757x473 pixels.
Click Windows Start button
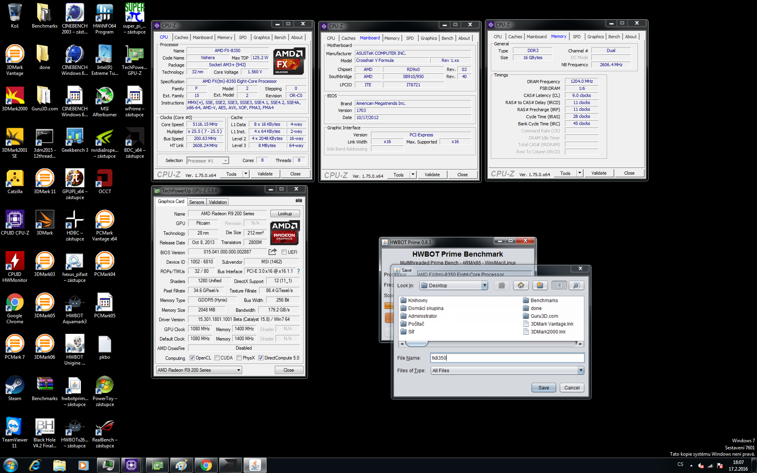[11, 466]
